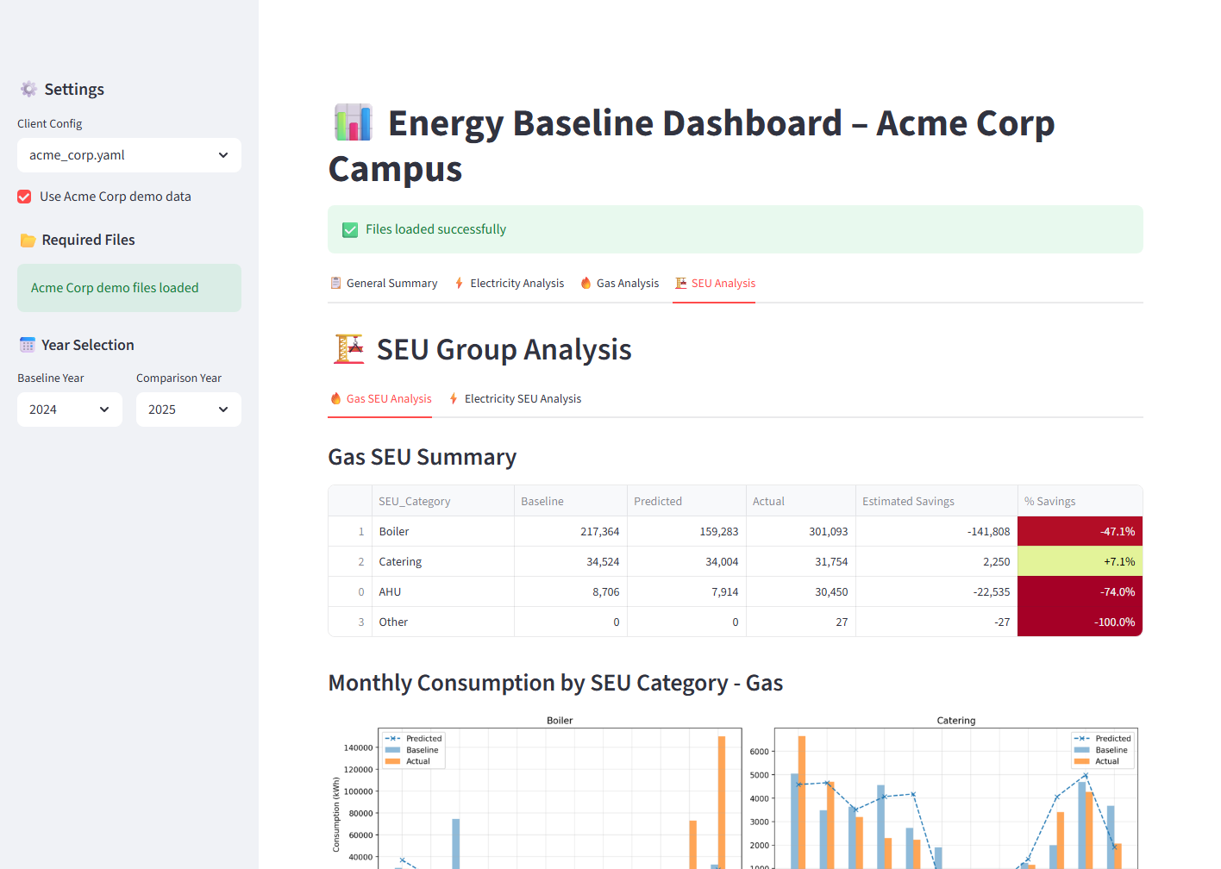This screenshot has height=869, width=1221.
Task: Click the Year Selection calendar icon
Action: tap(28, 345)
